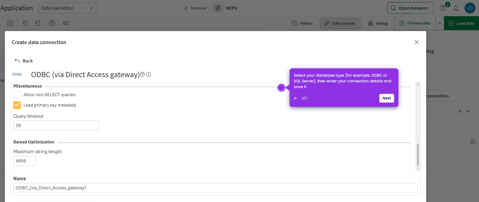Click the lock icon in side panel
This screenshot has height=202, width=479.
click(472, 141)
